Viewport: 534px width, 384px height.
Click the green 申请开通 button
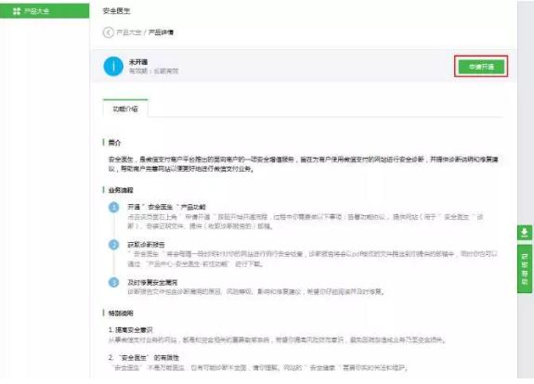481,67
